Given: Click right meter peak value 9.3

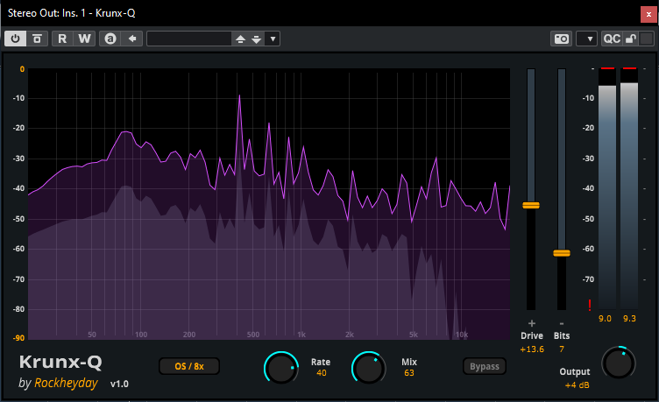Looking at the screenshot, I should [629, 319].
